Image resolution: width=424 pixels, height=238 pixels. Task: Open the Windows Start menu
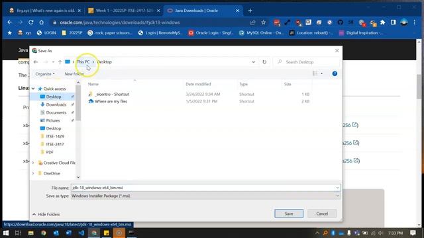(x=6, y=233)
